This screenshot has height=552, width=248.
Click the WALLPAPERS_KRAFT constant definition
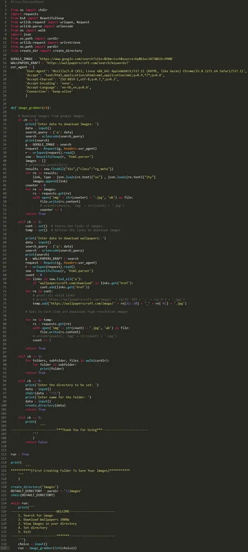point(70,62)
